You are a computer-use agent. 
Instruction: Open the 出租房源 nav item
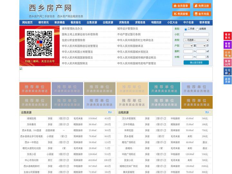pos(108,23)
